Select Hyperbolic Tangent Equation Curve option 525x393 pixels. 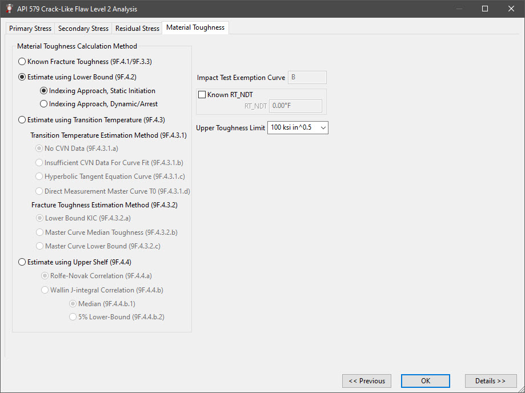tap(110, 177)
